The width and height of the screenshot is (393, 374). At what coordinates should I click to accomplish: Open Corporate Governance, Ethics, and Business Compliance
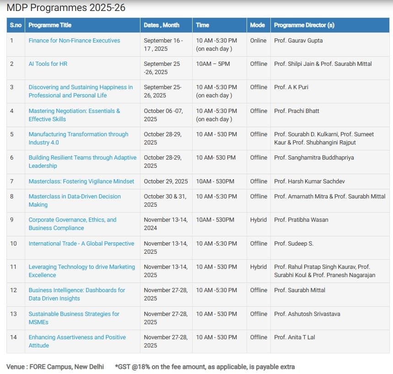(72, 220)
